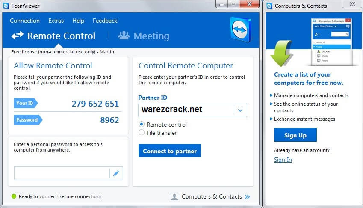Click the personal password input field
This screenshot has height=208, width=363.
tap(62, 173)
